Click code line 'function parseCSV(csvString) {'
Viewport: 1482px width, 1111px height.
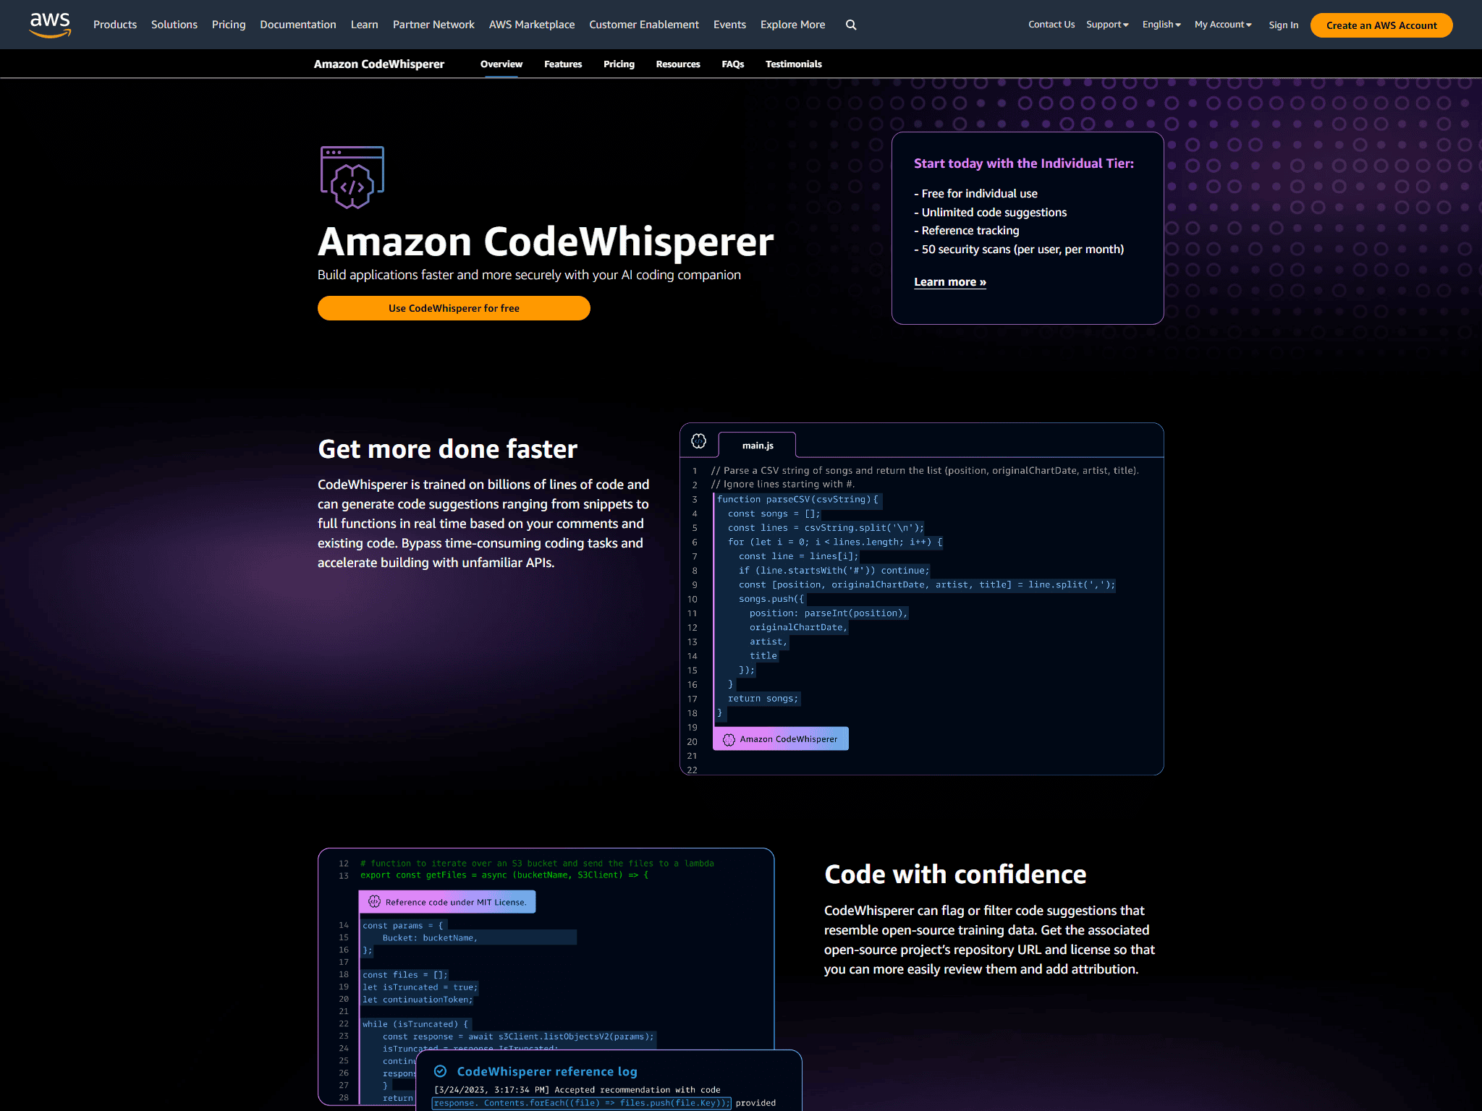click(x=797, y=500)
